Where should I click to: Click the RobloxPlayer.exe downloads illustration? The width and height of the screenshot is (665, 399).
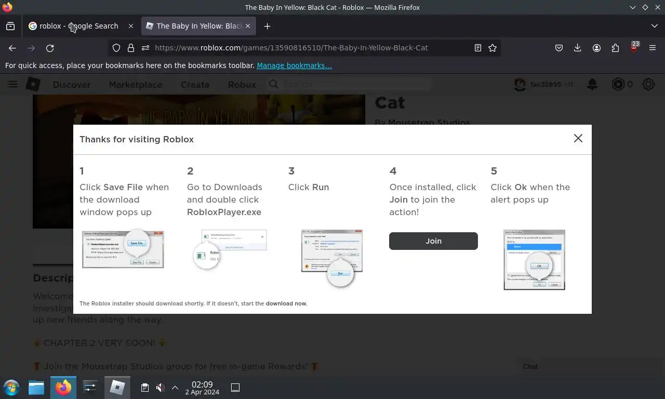click(x=230, y=249)
